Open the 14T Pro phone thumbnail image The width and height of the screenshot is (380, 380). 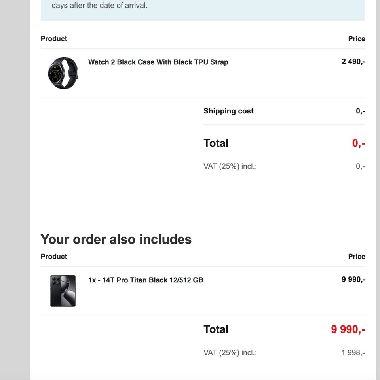pyautogui.click(x=63, y=291)
